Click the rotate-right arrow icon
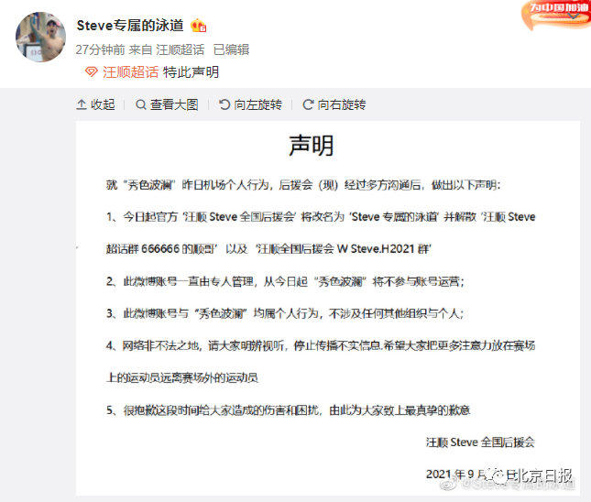 click(308, 104)
